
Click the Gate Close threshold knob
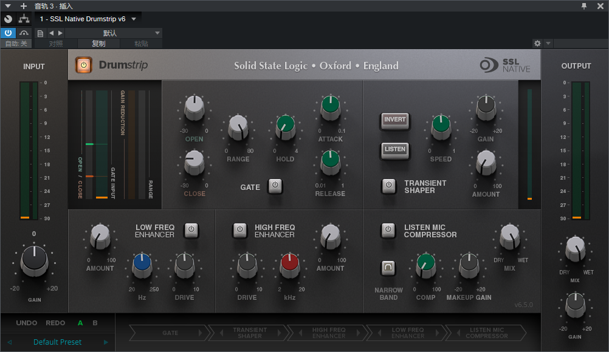[194, 162]
